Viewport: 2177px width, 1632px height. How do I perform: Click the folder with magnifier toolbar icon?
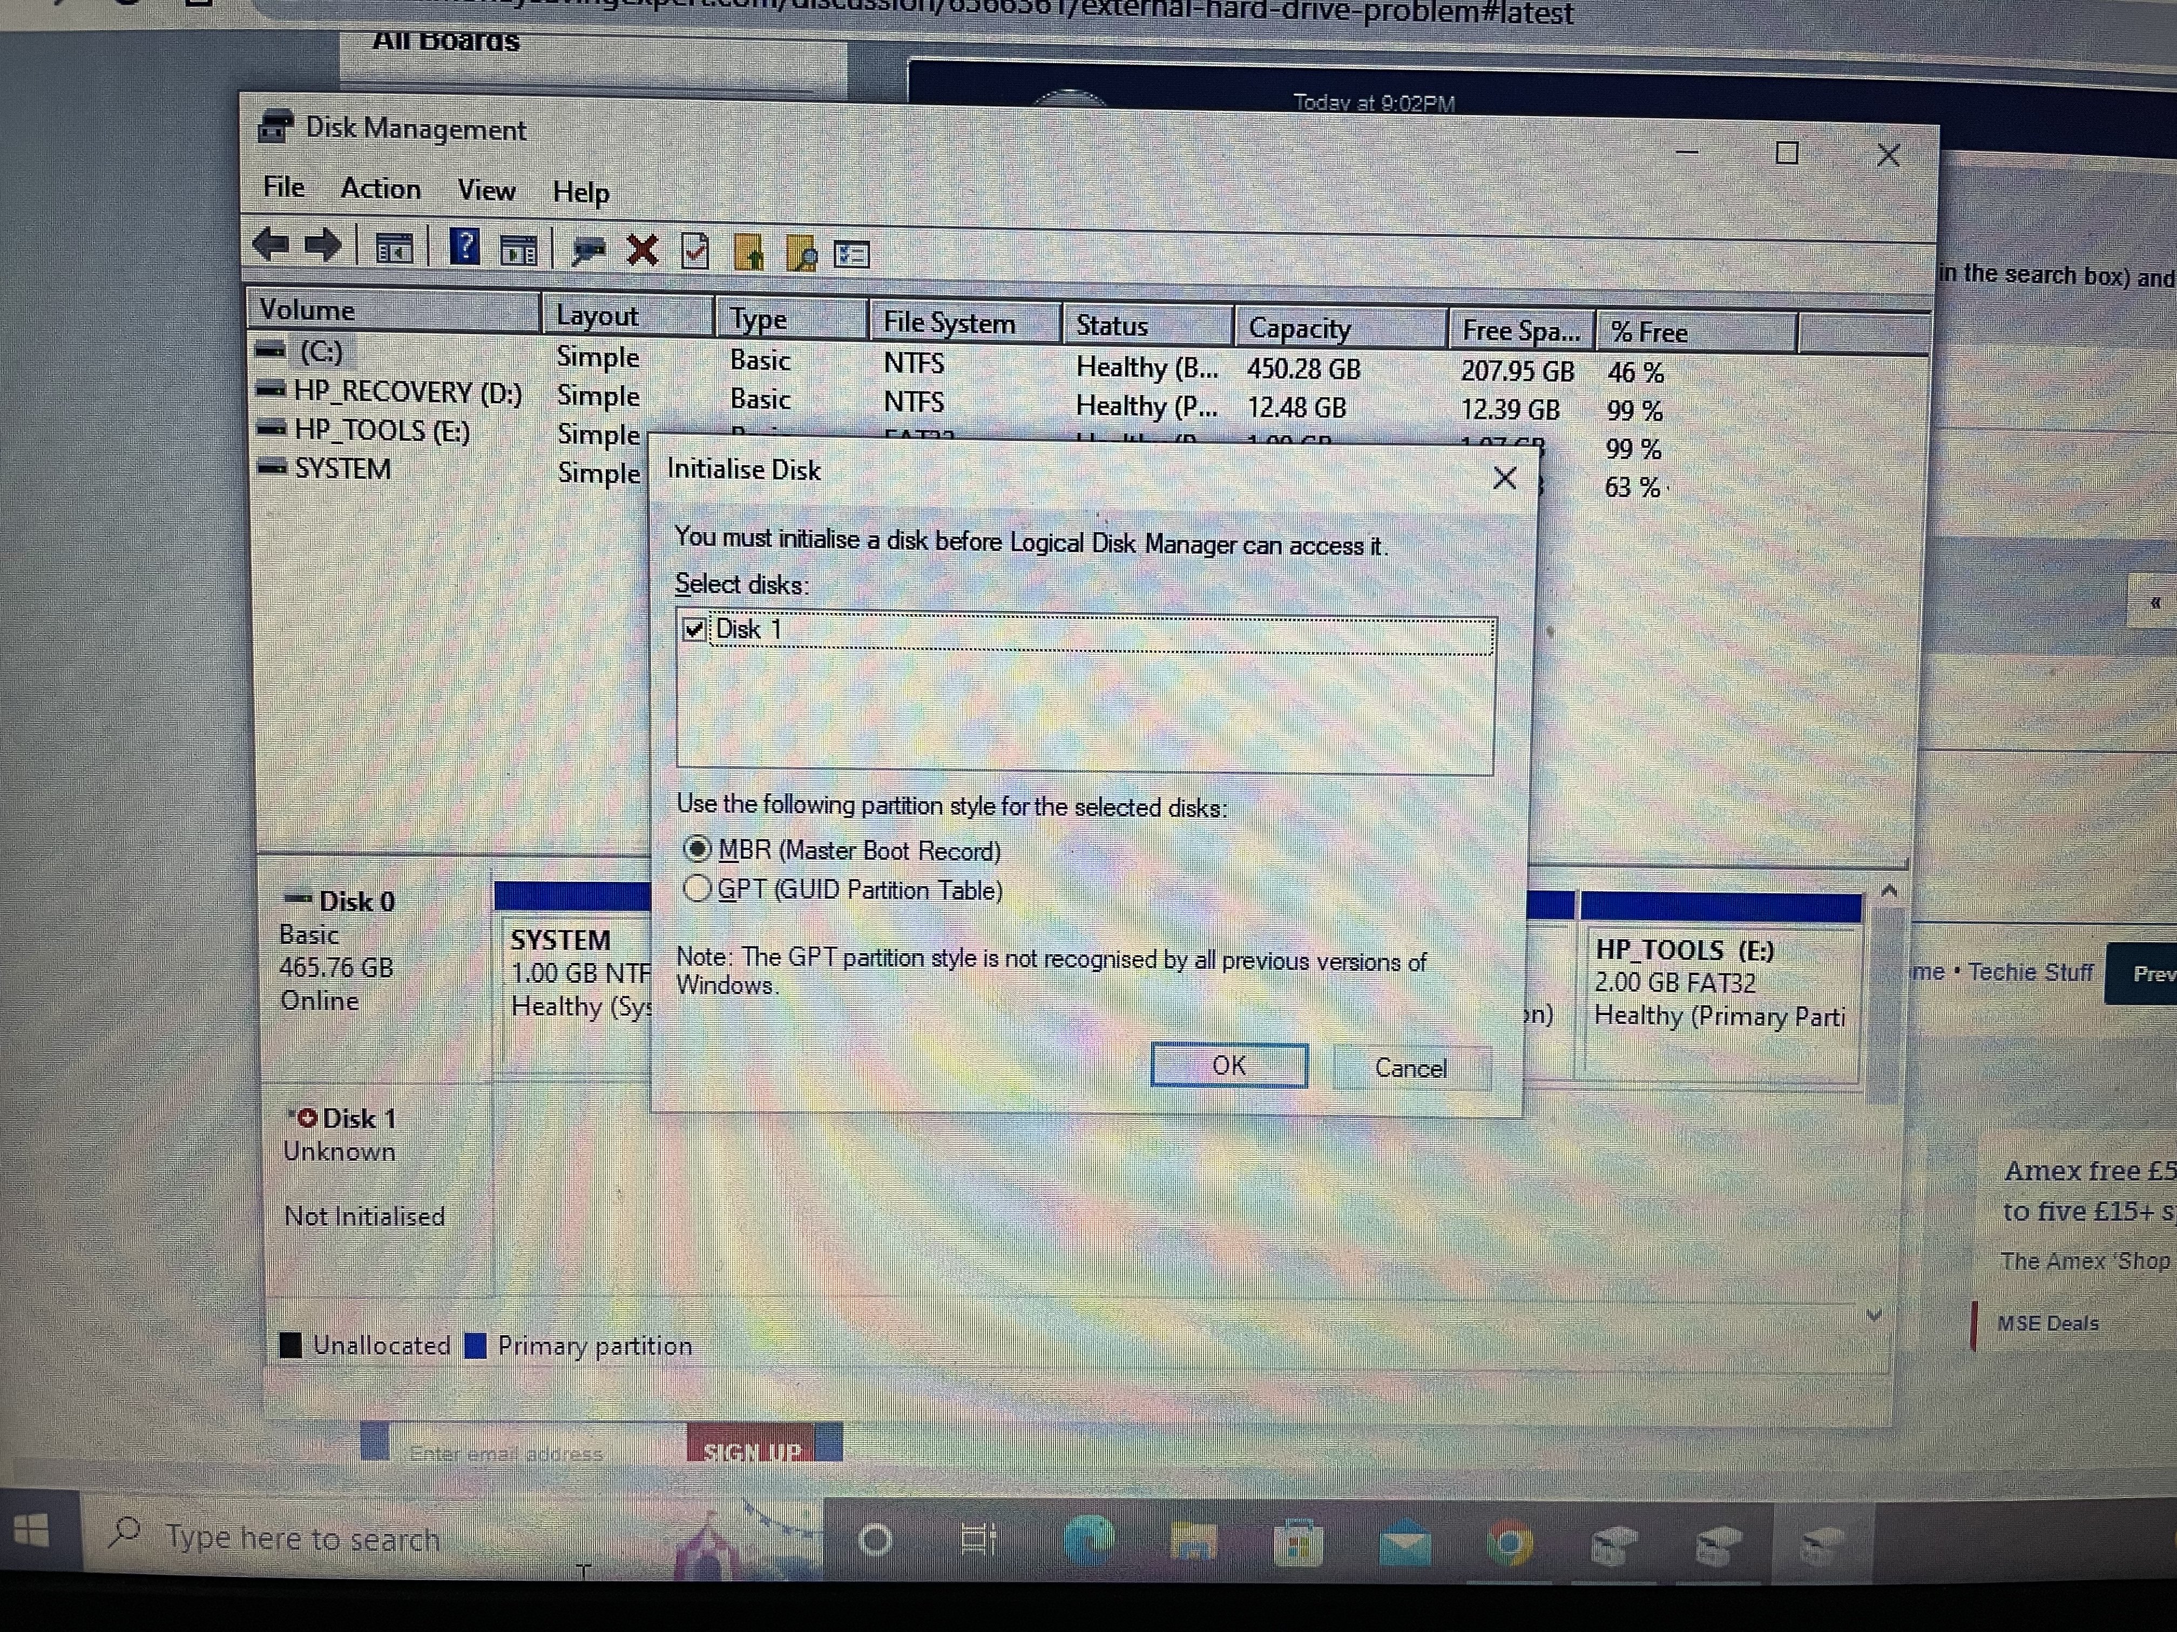tap(801, 254)
